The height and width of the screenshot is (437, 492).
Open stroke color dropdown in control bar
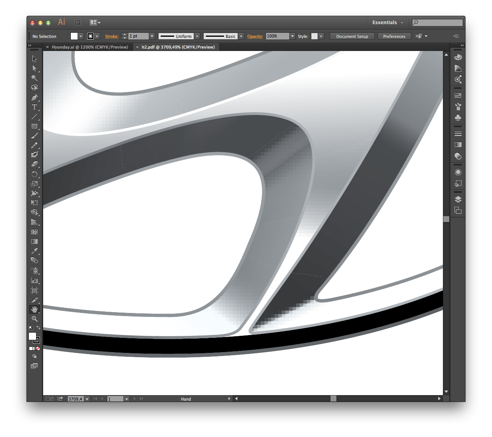pyautogui.click(x=97, y=36)
